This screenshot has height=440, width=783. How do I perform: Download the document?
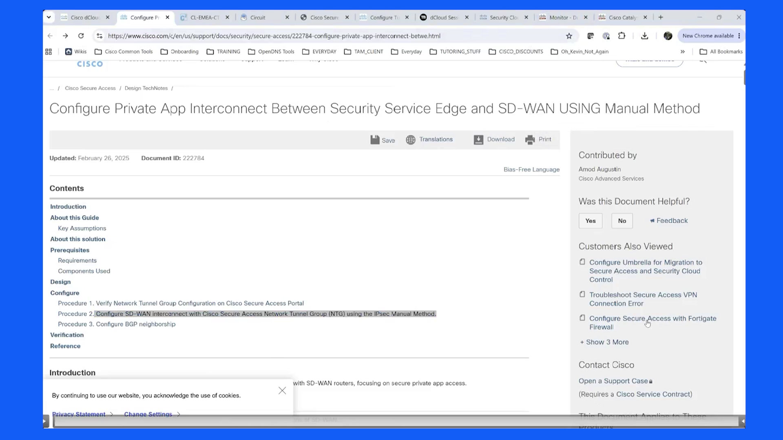coord(494,139)
